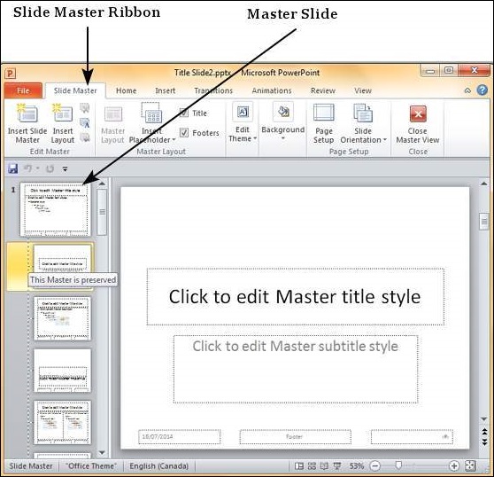
Task: Click Master title style placeholder
Action: coord(295,296)
